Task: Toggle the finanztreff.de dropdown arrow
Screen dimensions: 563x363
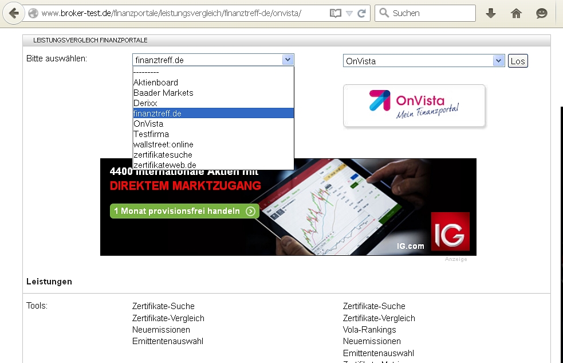Action: click(288, 60)
